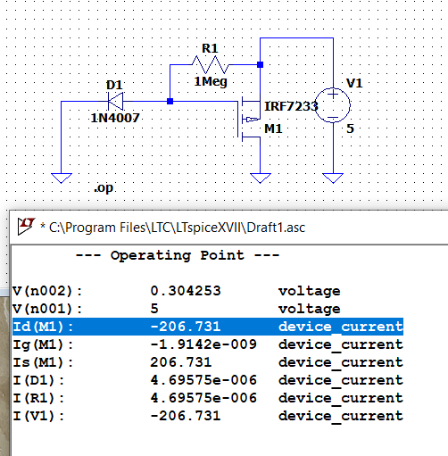Select the highlighted Id(M1) row
The height and width of the screenshot is (456, 448).
(208, 327)
